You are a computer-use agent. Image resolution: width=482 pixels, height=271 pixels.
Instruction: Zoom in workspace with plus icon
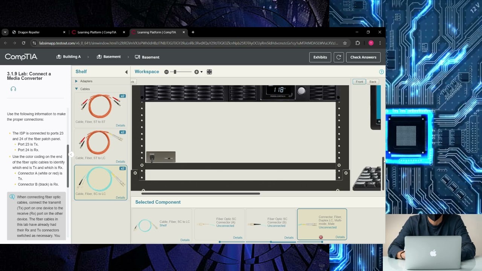197,72
